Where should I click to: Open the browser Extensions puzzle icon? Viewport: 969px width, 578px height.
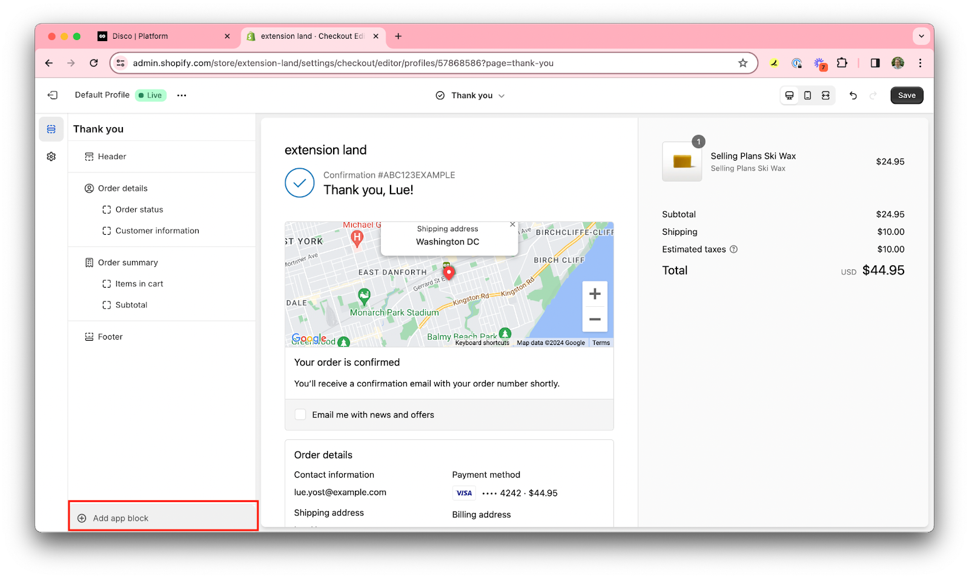842,63
